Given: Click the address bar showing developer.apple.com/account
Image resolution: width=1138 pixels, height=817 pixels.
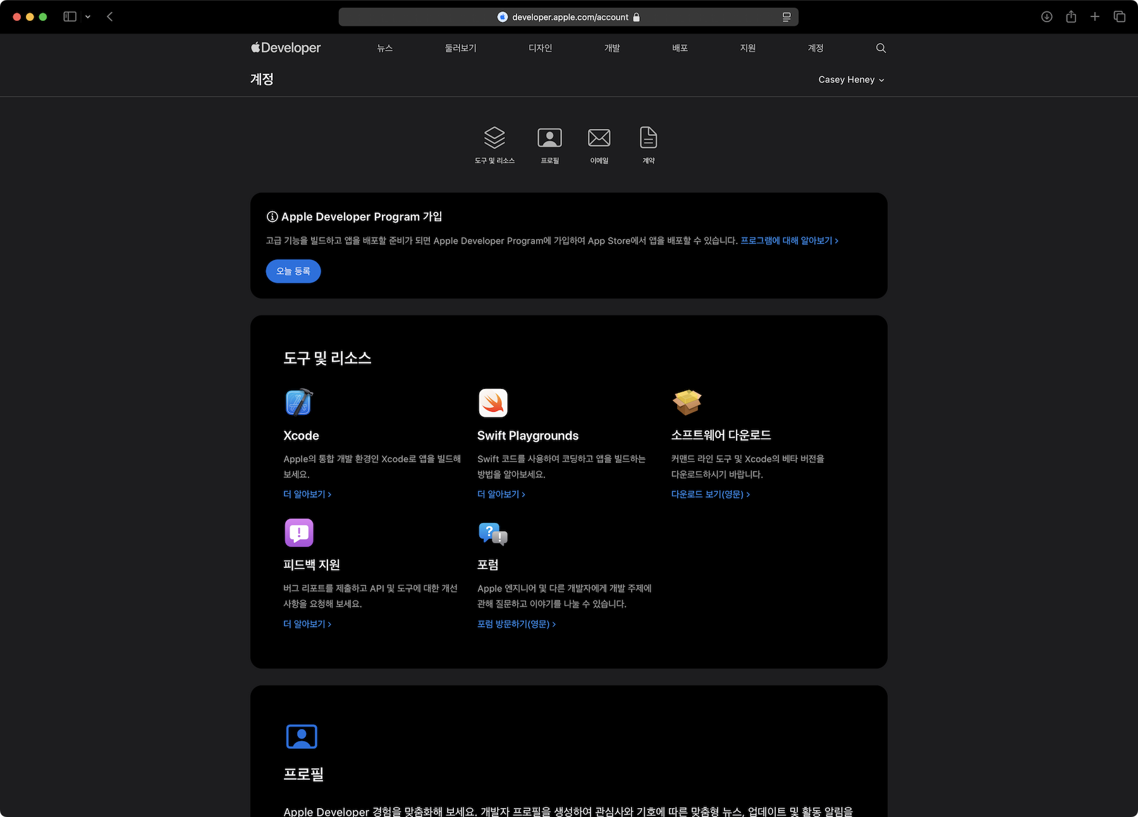Looking at the screenshot, I should (x=569, y=17).
